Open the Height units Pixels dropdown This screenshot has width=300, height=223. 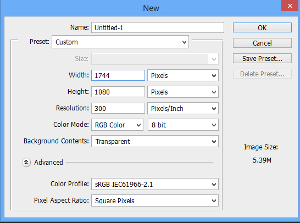click(183, 92)
